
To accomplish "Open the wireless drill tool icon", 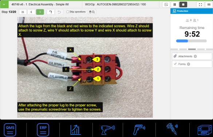I will point(108,130).
